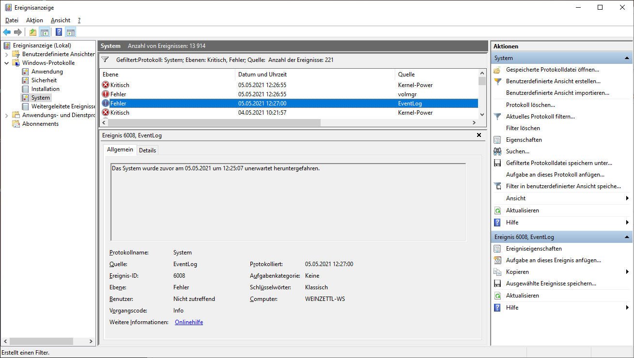Click the blue help toolbar icon
This screenshot has height=358, width=634.
[59, 32]
